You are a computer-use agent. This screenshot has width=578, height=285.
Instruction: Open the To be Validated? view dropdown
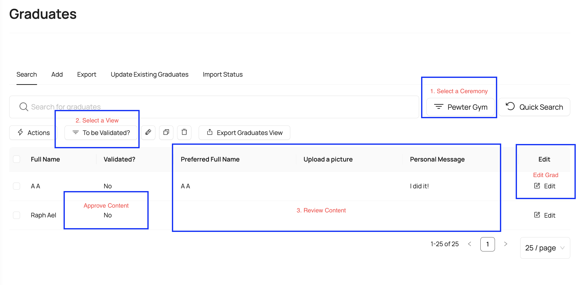[x=101, y=133]
